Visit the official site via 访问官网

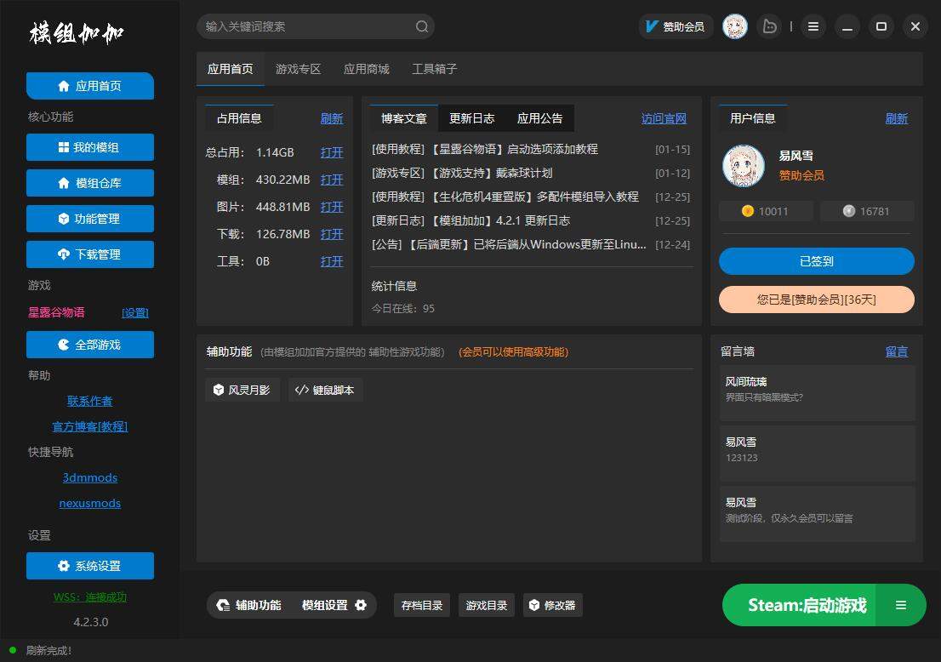tap(664, 118)
